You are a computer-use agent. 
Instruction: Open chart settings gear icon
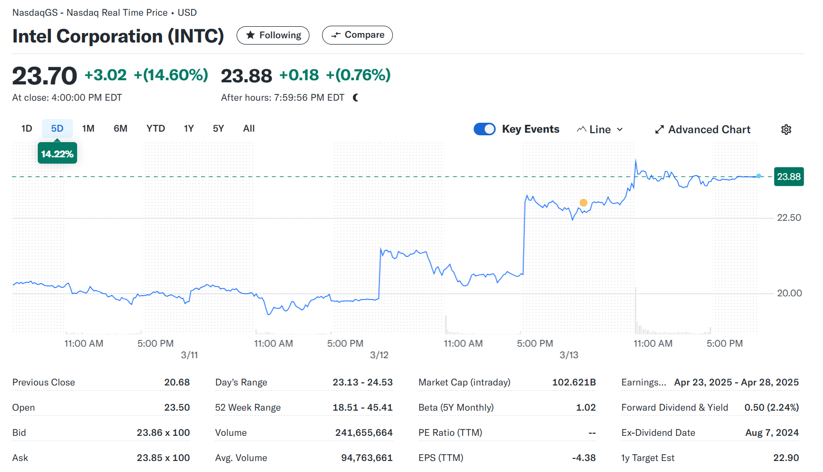786,130
